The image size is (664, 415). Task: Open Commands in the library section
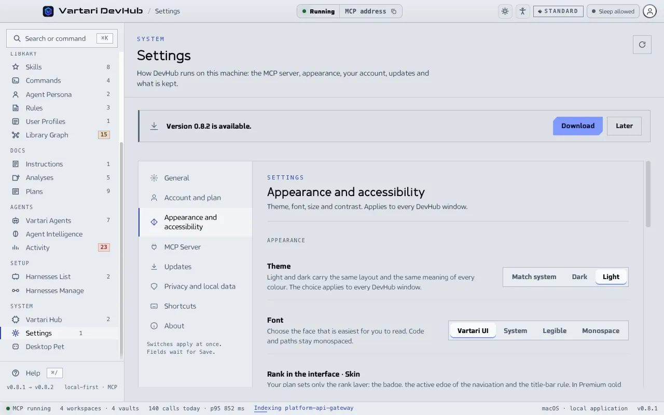click(x=61, y=80)
